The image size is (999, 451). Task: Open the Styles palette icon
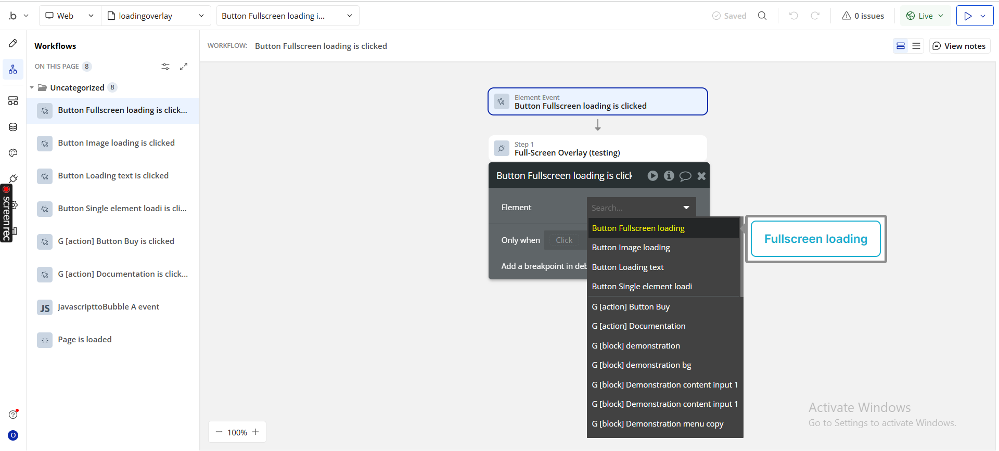[13, 153]
